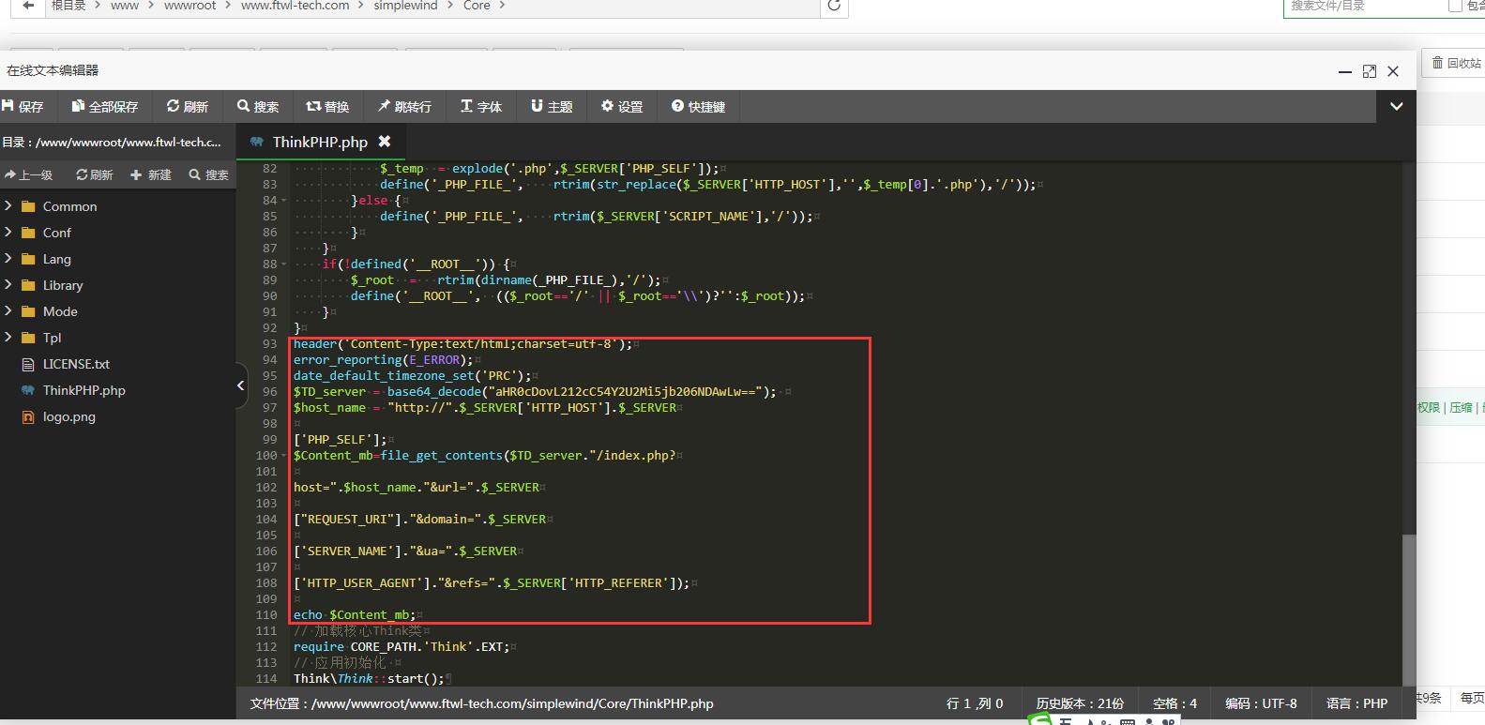Click the 空格: 4 indentation setting
Viewport: 1485px width, 725px height.
[x=1174, y=703]
